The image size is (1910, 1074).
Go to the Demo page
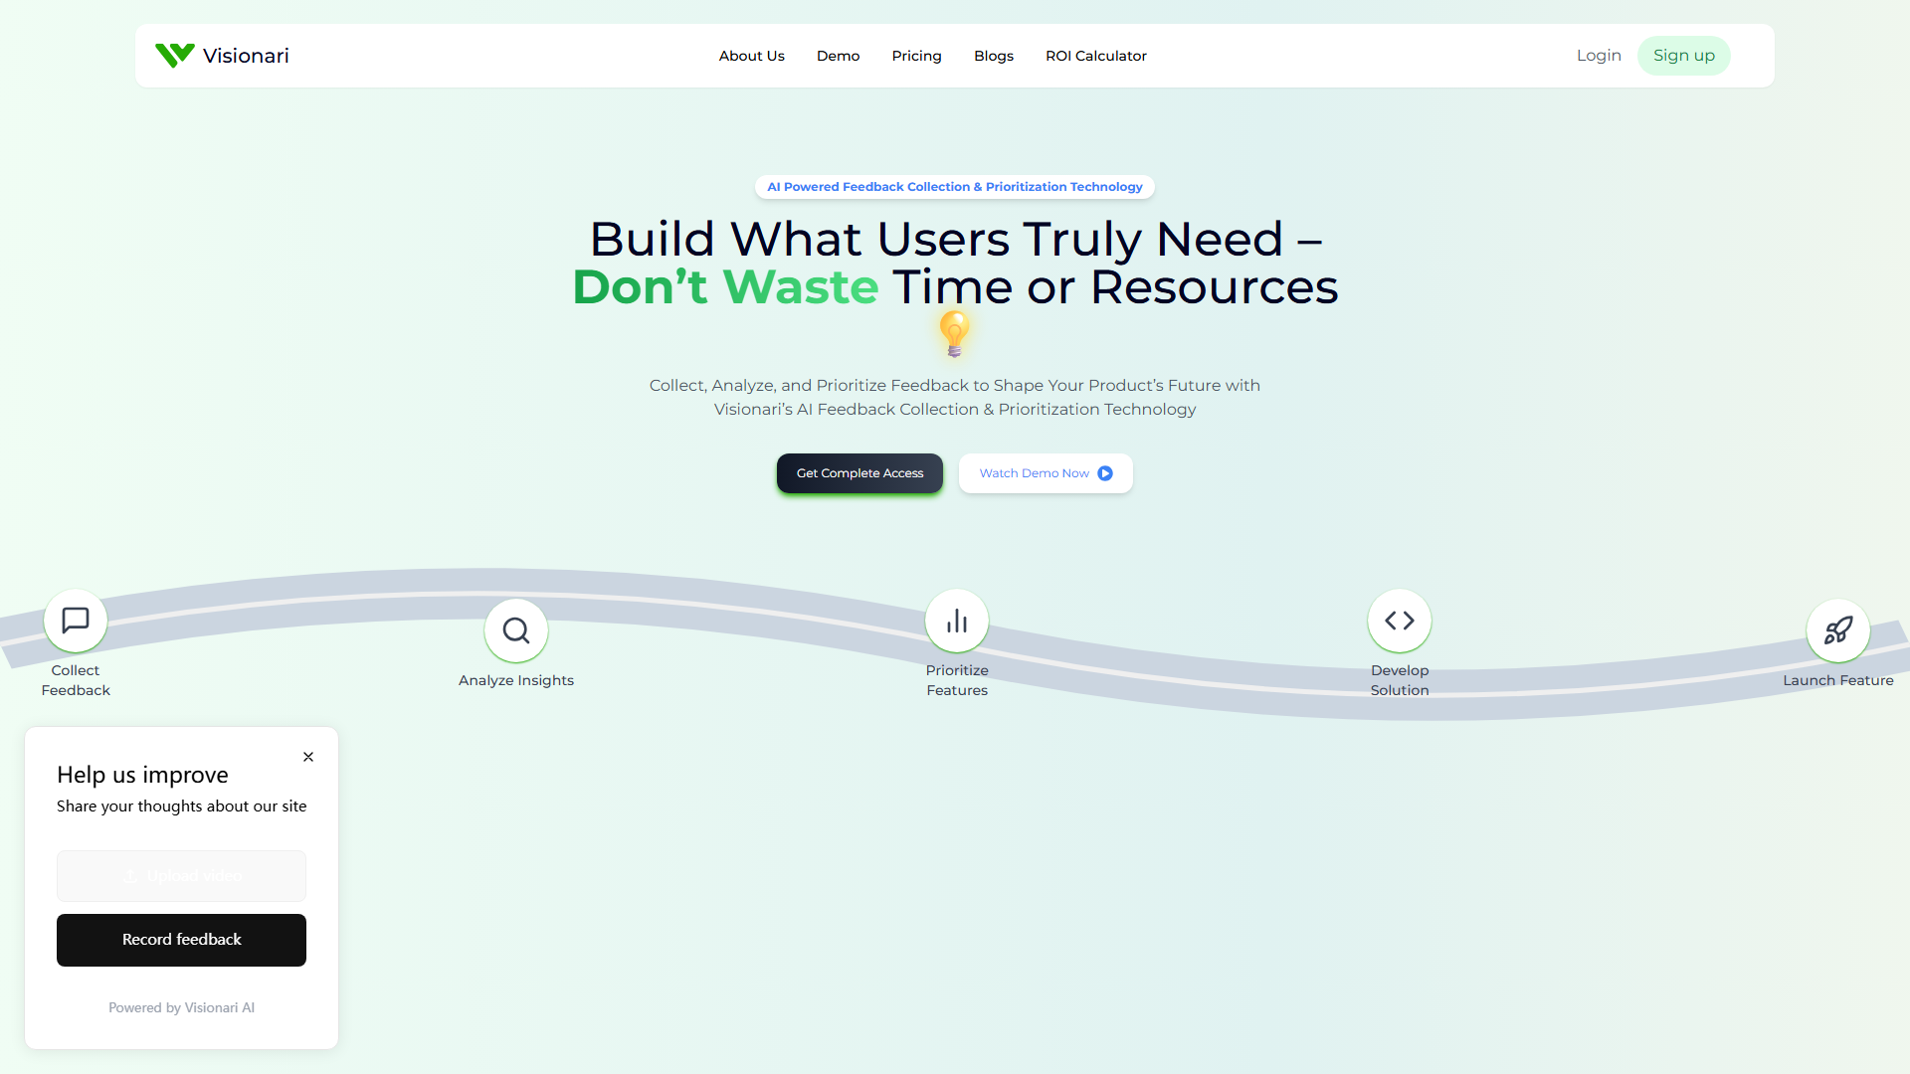[x=838, y=56]
